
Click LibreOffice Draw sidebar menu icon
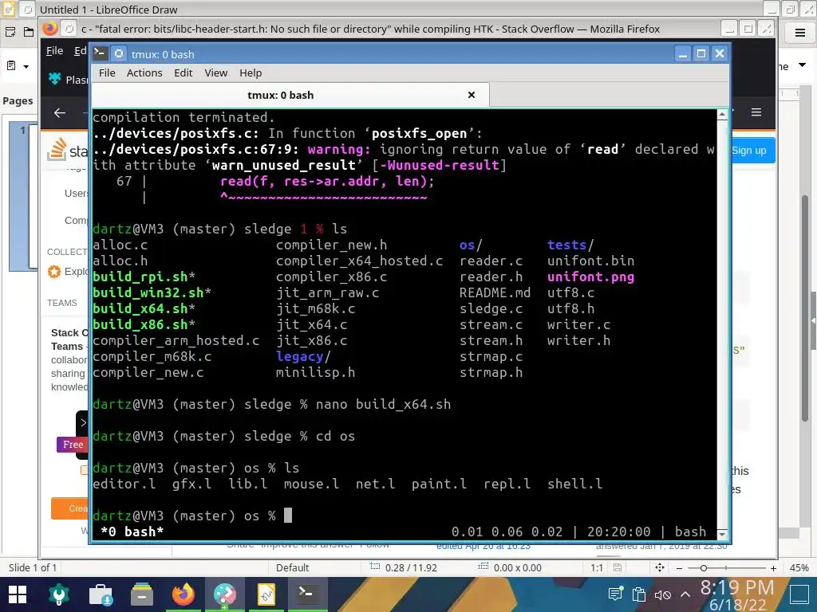(x=800, y=33)
